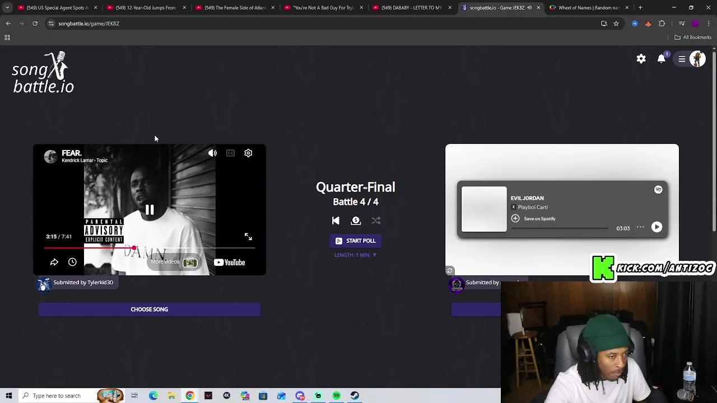The height and width of the screenshot is (403, 717).
Task: Go to songbattle.io home logo
Action: point(44,73)
